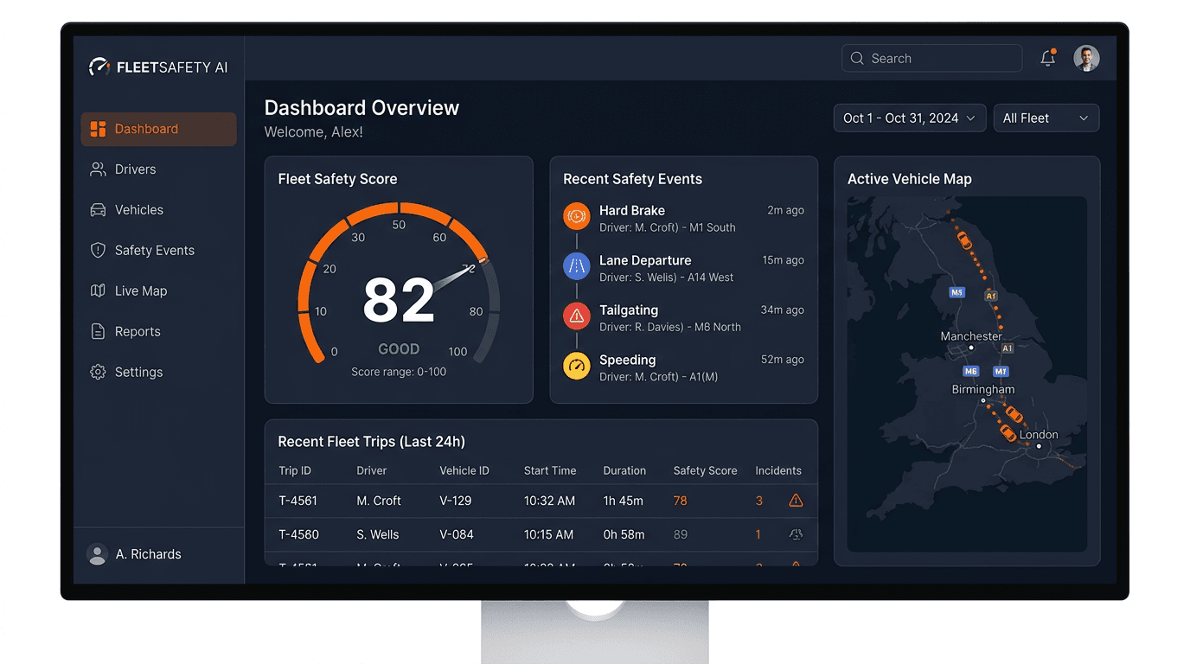Open the date range dropdown
This screenshot has height=664, width=1190.
(x=909, y=118)
